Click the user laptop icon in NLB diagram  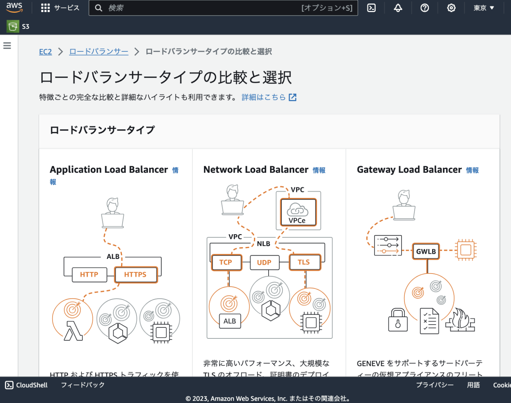pyautogui.click(x=233, y=200)
